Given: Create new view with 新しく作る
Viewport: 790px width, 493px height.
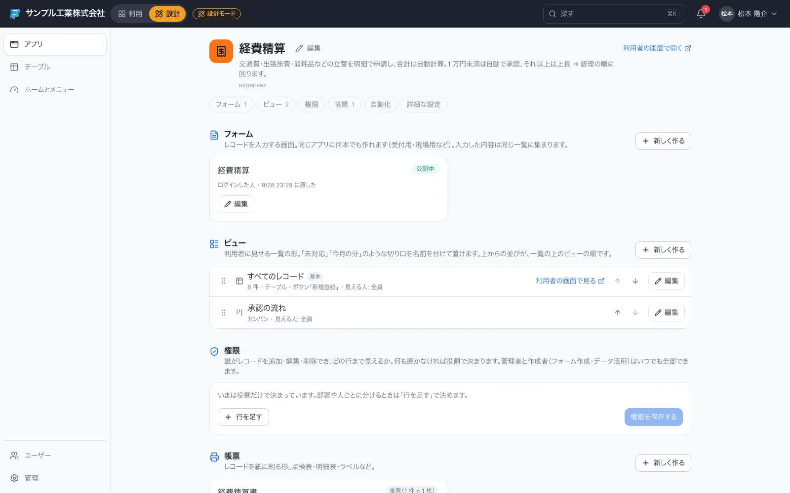Looking at the screenshot, I should point(663,250).
